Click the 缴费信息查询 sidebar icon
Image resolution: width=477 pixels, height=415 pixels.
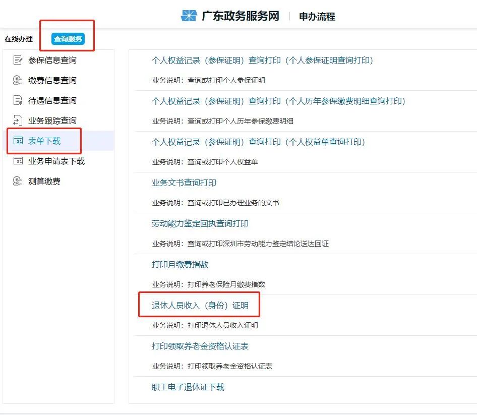[x=17, y=80]
